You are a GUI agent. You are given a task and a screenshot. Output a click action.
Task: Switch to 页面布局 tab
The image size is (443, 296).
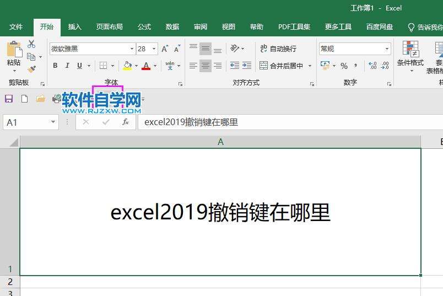(109, 27)
